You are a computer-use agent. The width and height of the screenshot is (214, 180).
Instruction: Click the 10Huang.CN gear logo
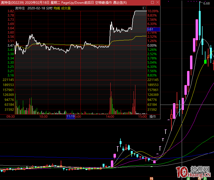pyautogui.click(x=181, y=172)
